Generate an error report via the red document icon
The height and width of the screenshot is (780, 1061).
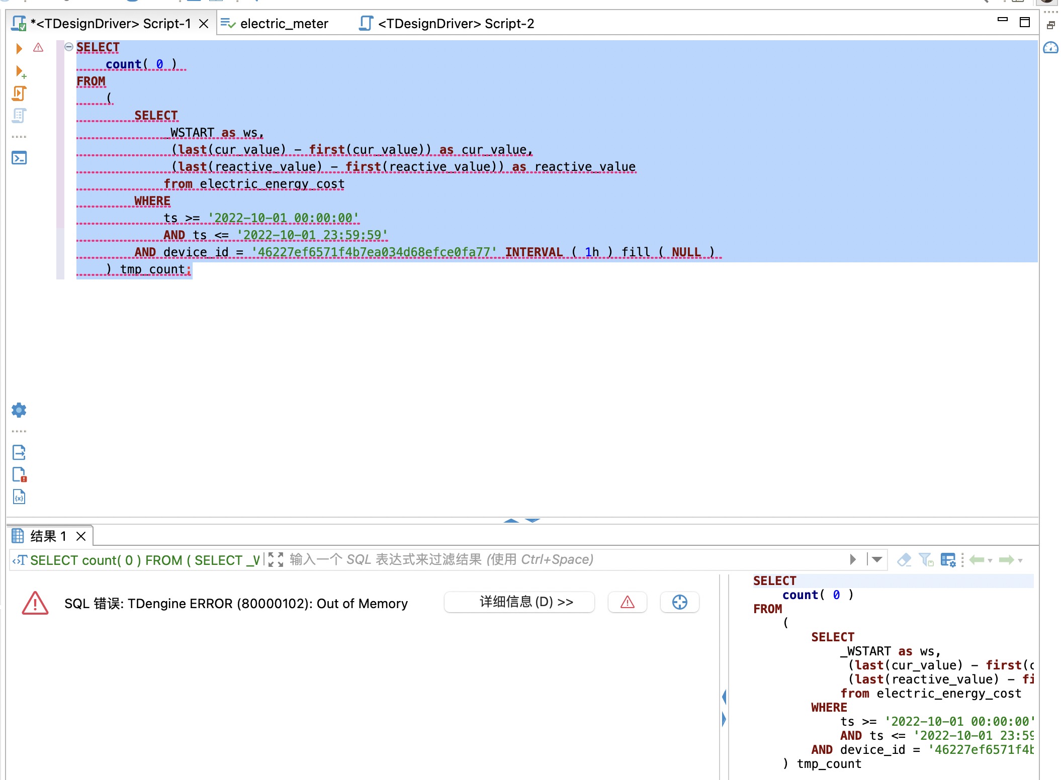(19, 474)
